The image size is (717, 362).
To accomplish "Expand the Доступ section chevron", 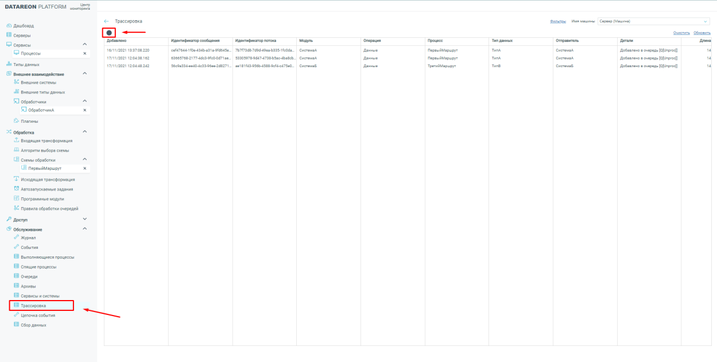I will pyautogui.click(x=85, y=219).
